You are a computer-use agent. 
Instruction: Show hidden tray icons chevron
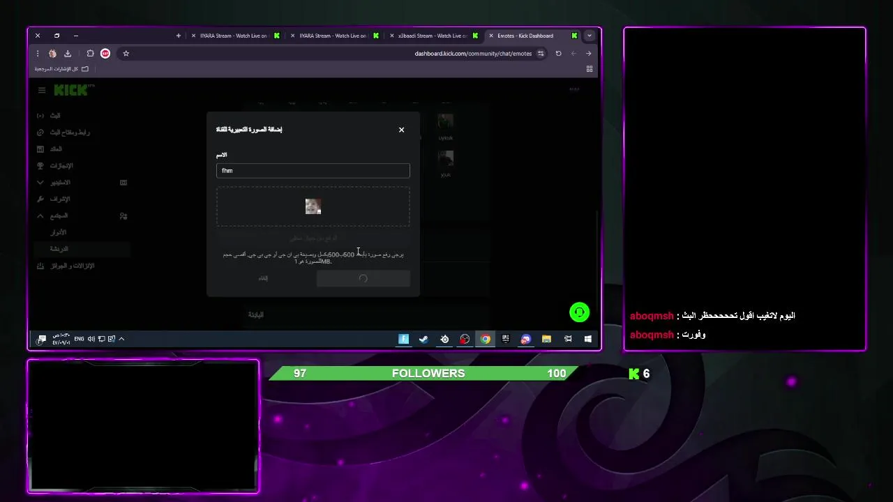121,339
